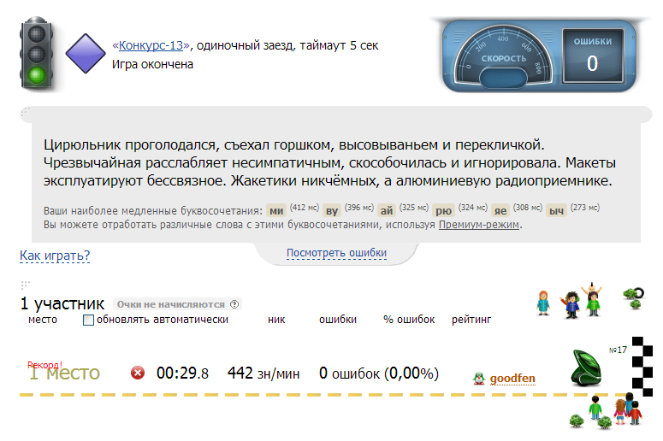The image size is (663, 441).
Task: Click the '№17' car number label
Action: [x=618, y=350]
